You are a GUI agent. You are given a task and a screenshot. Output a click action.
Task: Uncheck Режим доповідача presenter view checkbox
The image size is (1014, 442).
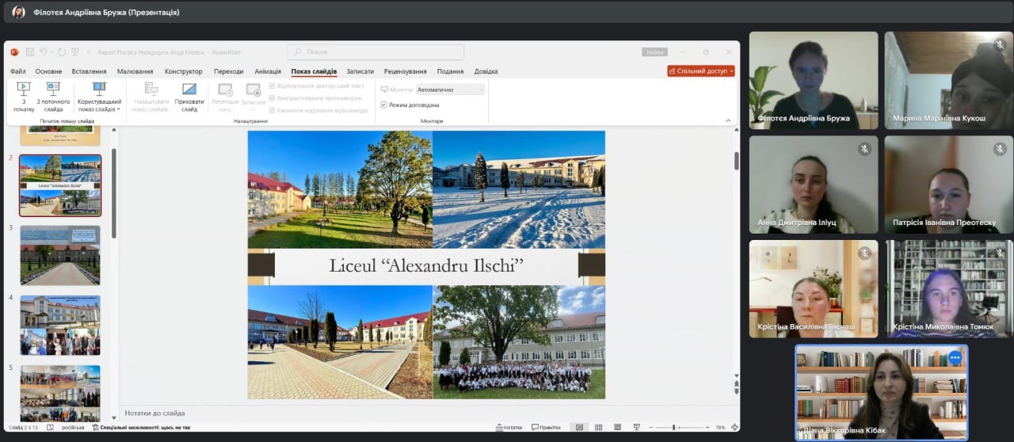coord(384,105)
